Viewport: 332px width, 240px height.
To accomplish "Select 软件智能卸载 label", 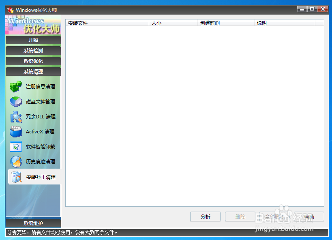I will 41,147.
